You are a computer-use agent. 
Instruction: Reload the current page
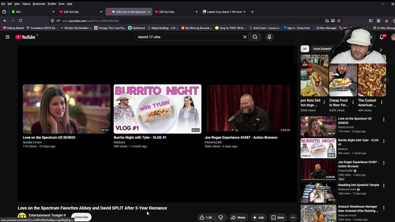point(20,21)
